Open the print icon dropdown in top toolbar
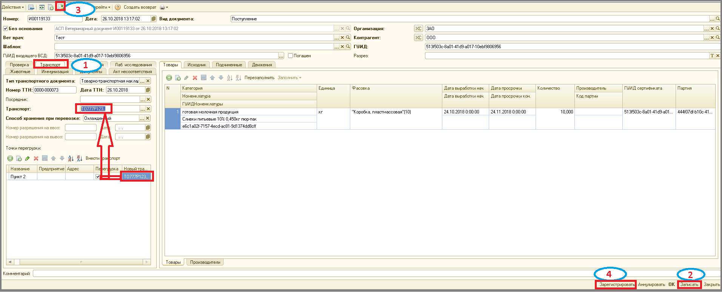Image resolution: width=722 pixels, height=292 pixels. [x=163, y=7]
